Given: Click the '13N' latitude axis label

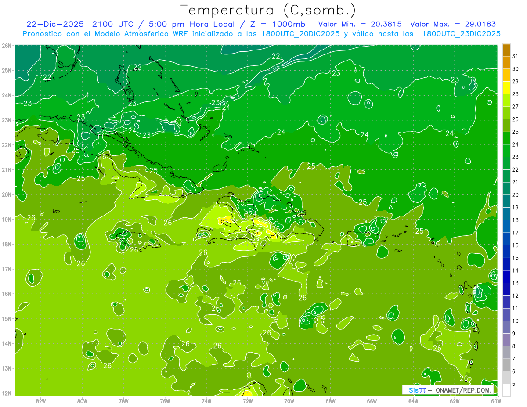Looking at the screenshot, I should 7,368.
